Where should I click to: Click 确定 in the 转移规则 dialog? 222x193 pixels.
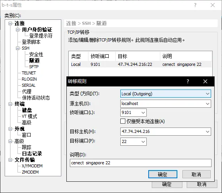163,174
